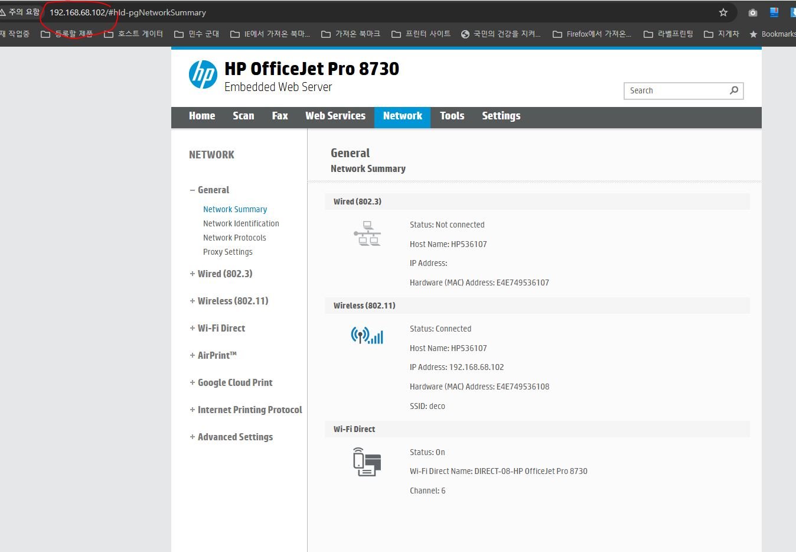Open the Network Identification page
Screen dimensions: 796x552
(x=241, y=223)
